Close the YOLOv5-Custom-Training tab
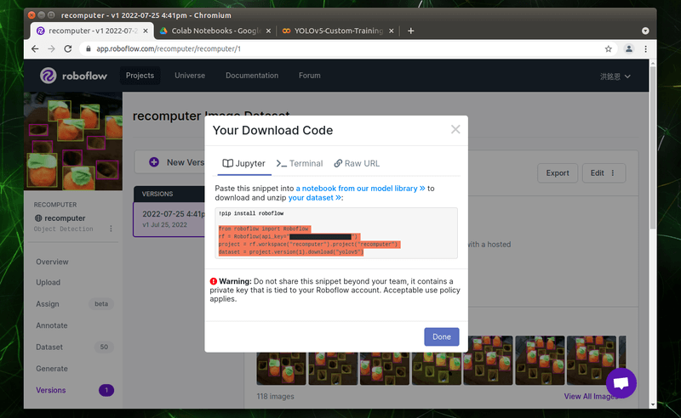Screen dimensions: 681x418 [392, 31]
